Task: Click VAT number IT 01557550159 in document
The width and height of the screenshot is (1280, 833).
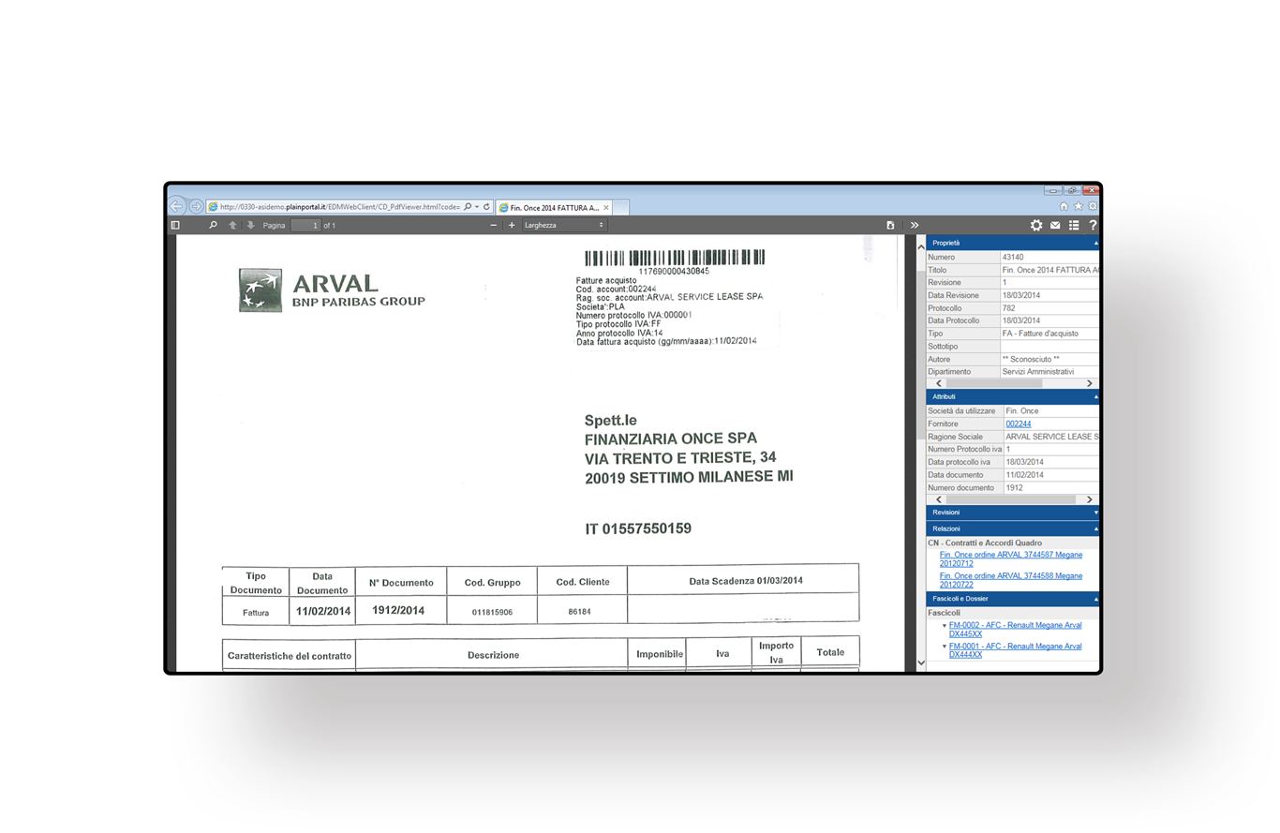Action: coord(638,529)
